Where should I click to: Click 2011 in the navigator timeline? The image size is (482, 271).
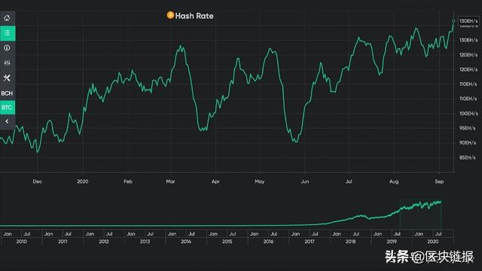(63, 242)
